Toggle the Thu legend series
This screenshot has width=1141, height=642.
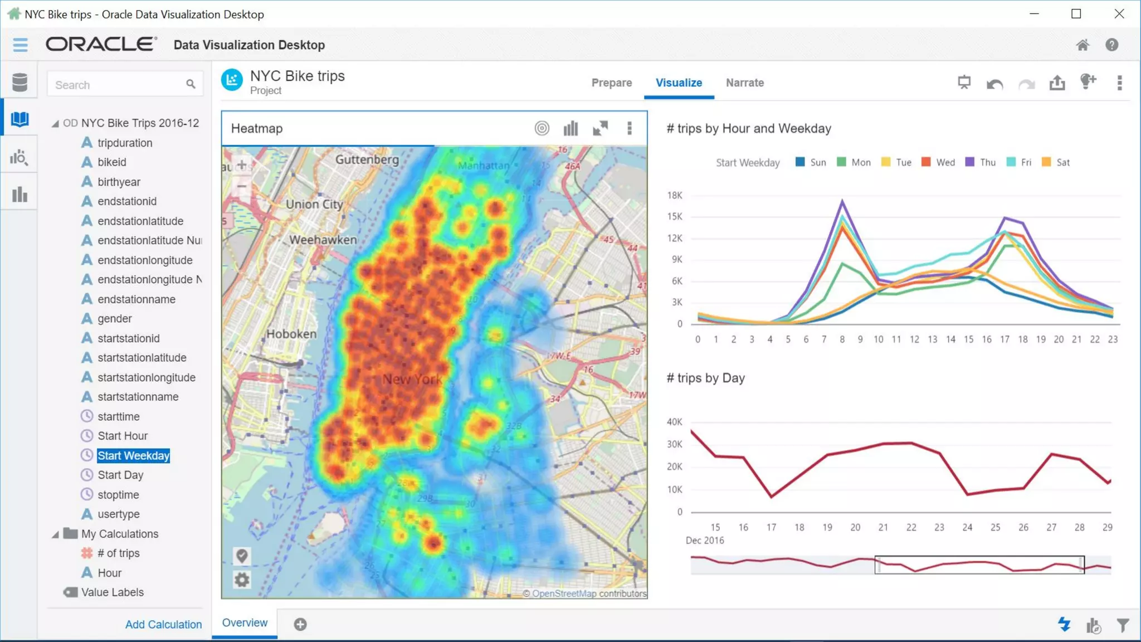coord(987,162)
